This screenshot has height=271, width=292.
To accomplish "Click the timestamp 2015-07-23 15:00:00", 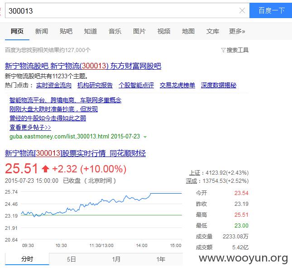I will coord(32,181).
